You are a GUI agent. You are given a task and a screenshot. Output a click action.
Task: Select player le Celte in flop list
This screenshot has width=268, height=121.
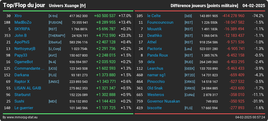pos(154,16)
